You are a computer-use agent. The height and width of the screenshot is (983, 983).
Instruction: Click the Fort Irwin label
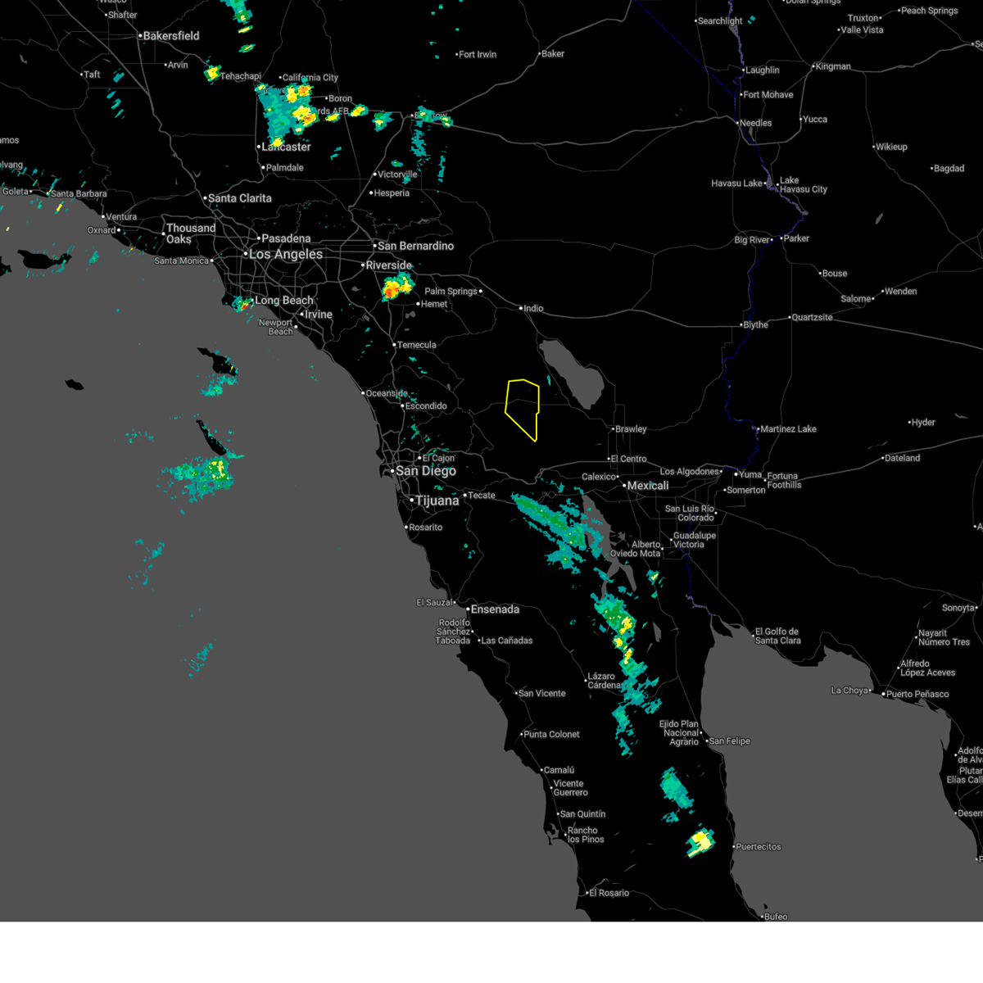[x=478, y=55]
